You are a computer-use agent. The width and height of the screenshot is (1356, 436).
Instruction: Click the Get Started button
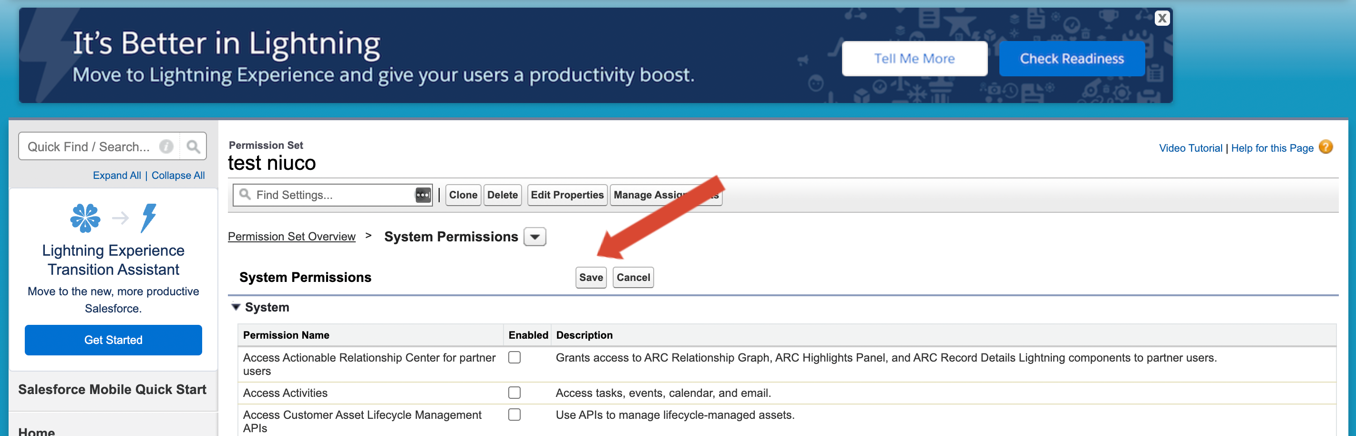coord(113,340)
